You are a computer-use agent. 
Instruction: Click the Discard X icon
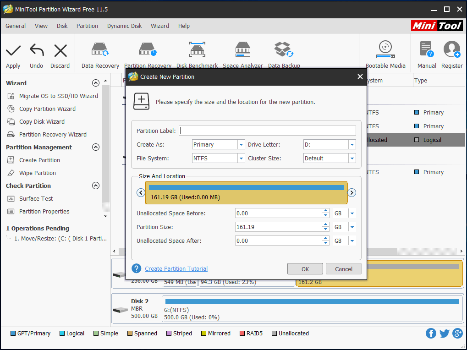(x=60, y=50)
